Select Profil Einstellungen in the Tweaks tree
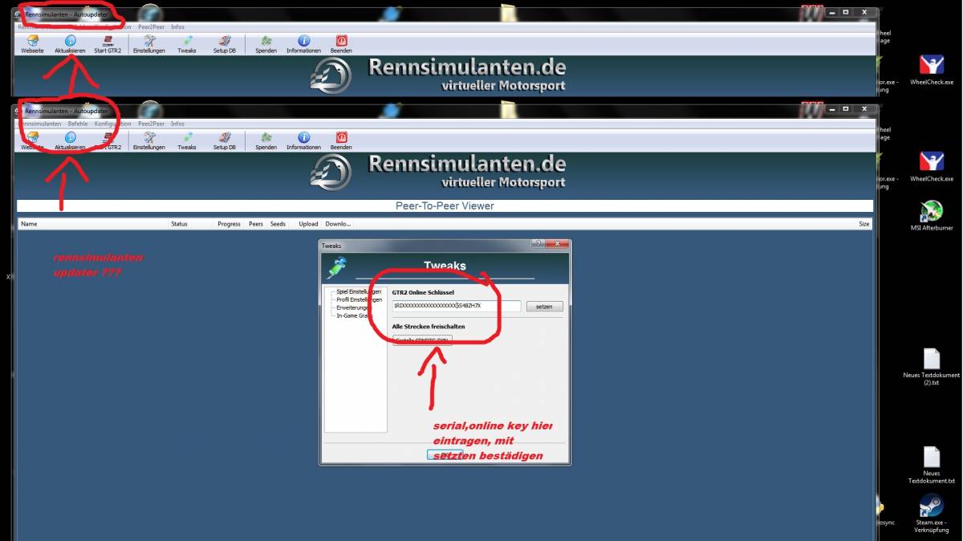Image resolution: width=963 pixels, height=541 pixels. 358,299
